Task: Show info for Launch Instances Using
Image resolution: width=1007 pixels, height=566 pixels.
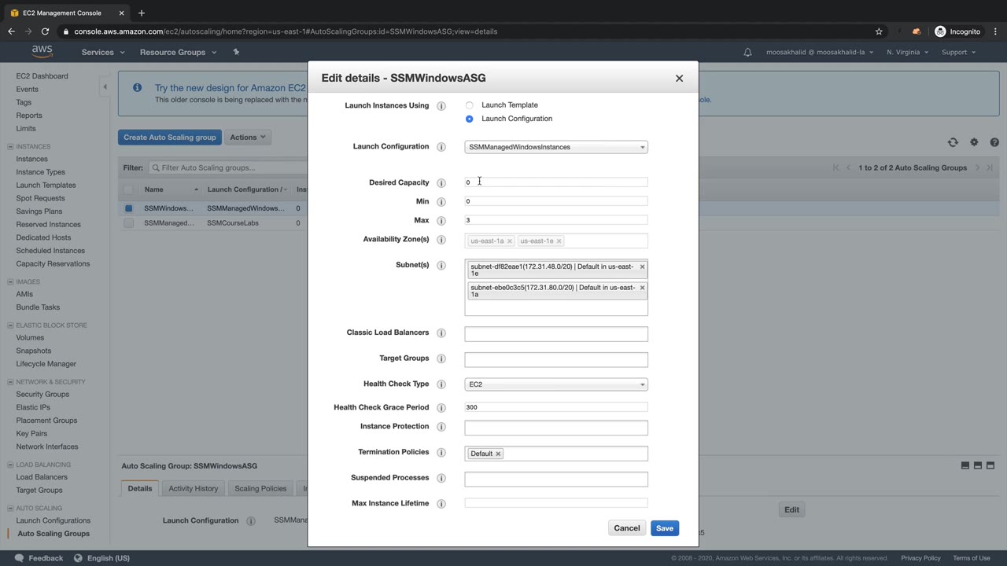Action: (441, 106)
